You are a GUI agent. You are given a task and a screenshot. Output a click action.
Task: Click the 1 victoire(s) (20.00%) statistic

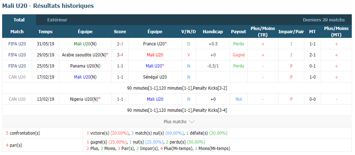(108, 133)
